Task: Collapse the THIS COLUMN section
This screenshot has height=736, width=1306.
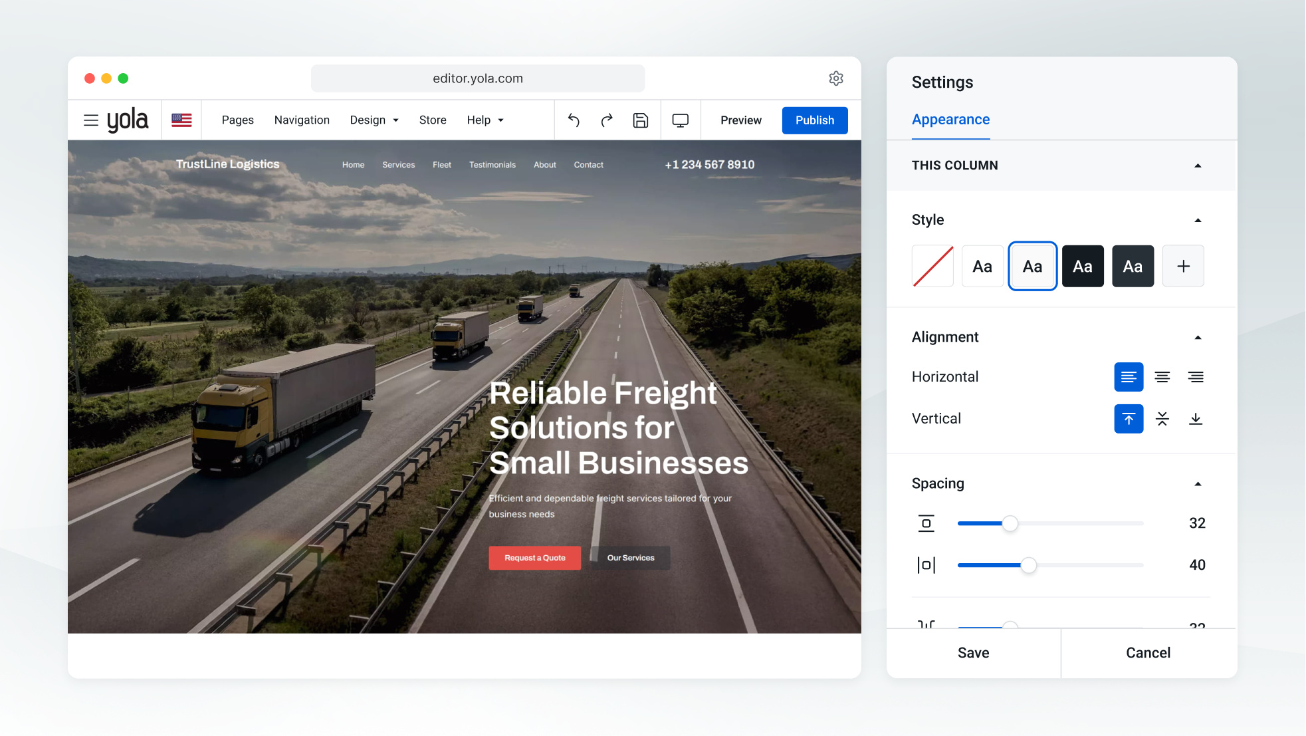Action: (1198, 166)
